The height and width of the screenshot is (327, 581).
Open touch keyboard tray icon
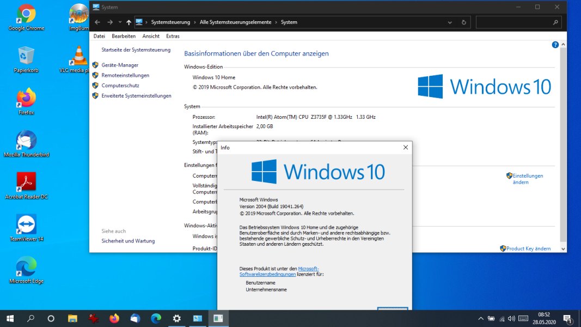coord(523,318)
